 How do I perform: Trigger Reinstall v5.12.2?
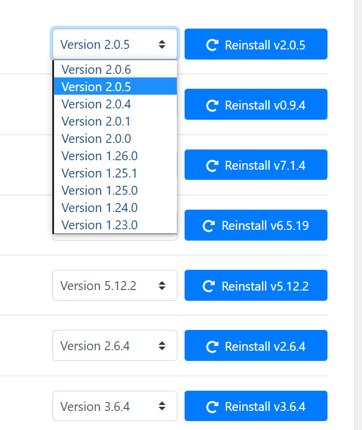256,285
